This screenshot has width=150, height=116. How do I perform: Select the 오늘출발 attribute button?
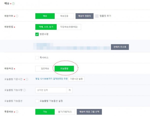coord(64,69)
